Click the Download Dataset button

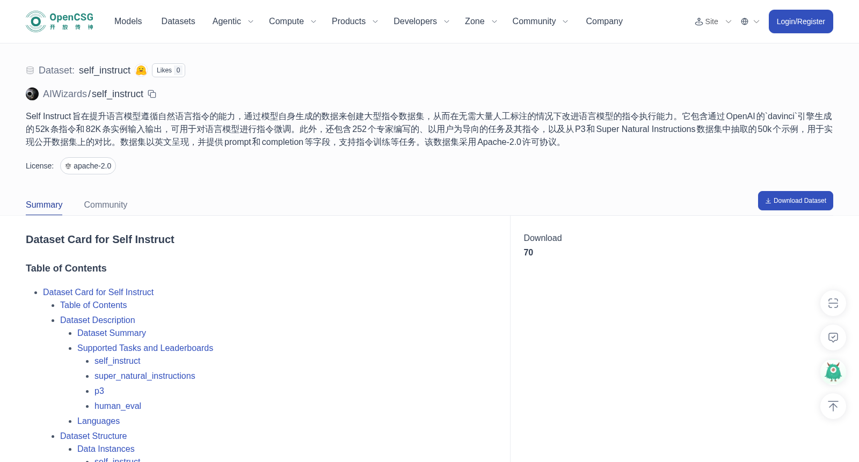click(x=796, y=201)
